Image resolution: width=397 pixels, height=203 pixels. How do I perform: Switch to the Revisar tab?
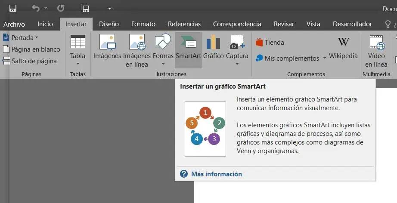click(284, 24)
